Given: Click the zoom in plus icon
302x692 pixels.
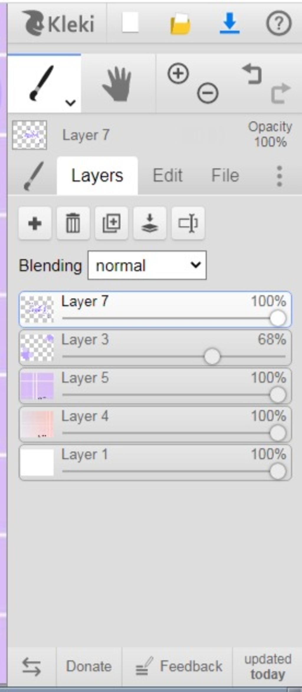Looking at the screenshot, I should 178,73.
